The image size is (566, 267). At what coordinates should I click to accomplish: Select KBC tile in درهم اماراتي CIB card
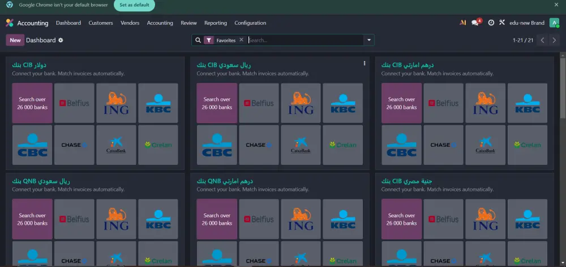tap(528, 103)
